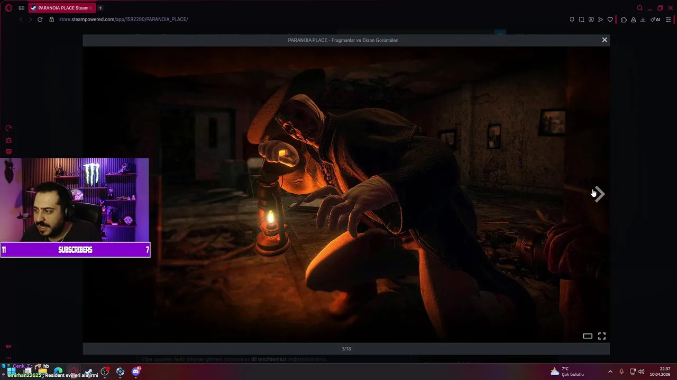Open a new browser tab
This screenshot has width=677, height=380.
(x=100, y=8)
